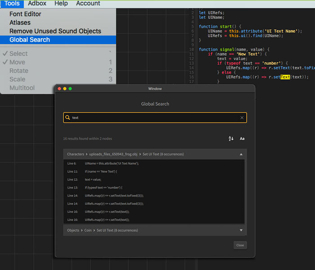Select Global Search menu entry
Screen dimensions: 315x270
click(30, 40)
